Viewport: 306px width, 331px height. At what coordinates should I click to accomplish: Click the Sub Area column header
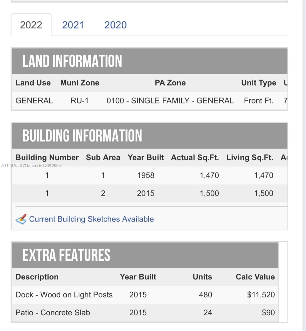pyautogui.click(x=103, y=158)
